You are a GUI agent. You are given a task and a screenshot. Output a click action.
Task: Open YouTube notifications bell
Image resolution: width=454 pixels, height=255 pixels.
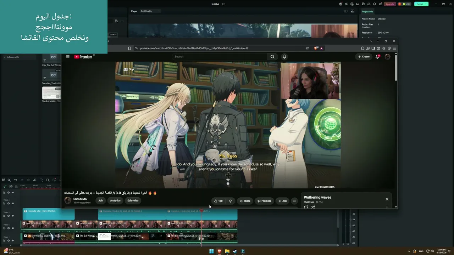(x=377, y=57)
